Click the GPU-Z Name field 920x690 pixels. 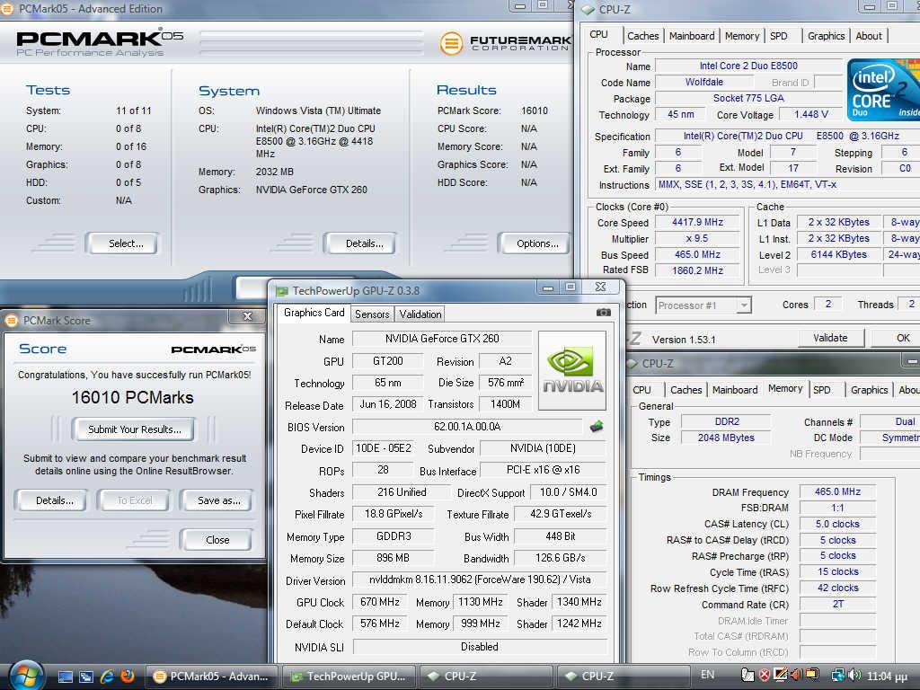tap(442, 339)
